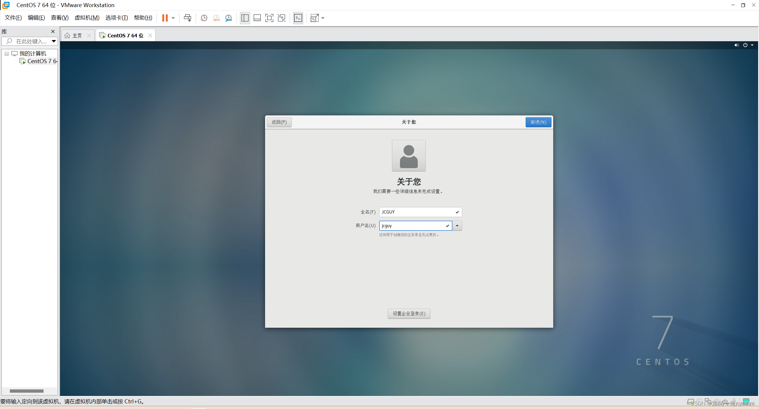Click the 全名(F) input field
Viewport: 759px width, 409px height.
[417, 212]
